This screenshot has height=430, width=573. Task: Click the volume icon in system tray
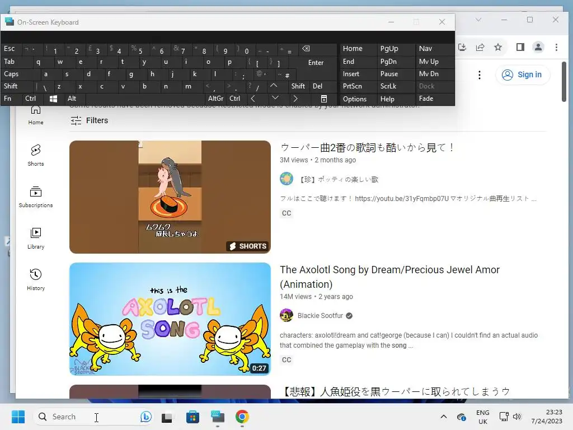pyautogui.click(x=517, y=417)
